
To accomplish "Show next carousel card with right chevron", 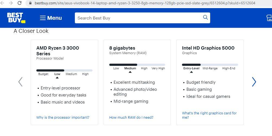I will pyautogui.click(x=254, y=82).
